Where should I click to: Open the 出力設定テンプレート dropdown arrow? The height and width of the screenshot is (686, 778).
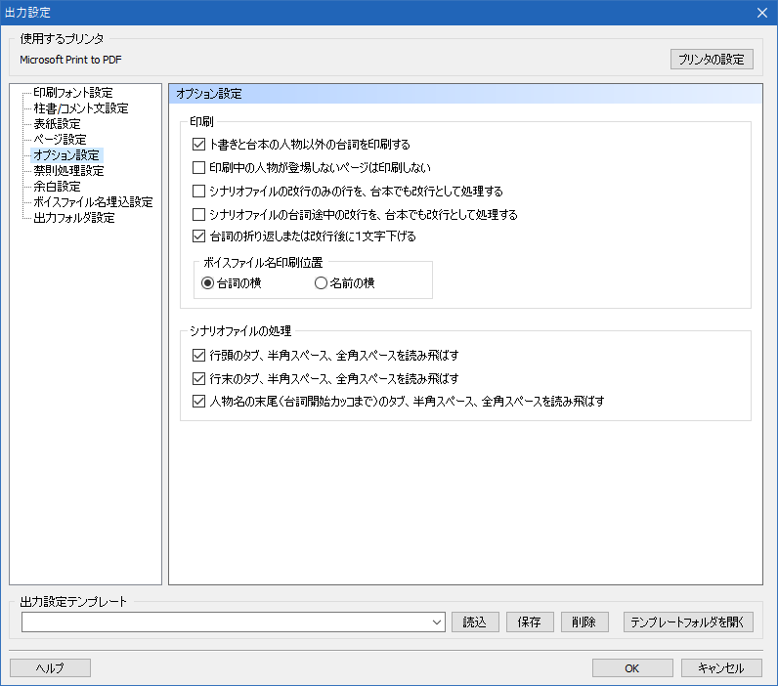(x=437, y=622)
